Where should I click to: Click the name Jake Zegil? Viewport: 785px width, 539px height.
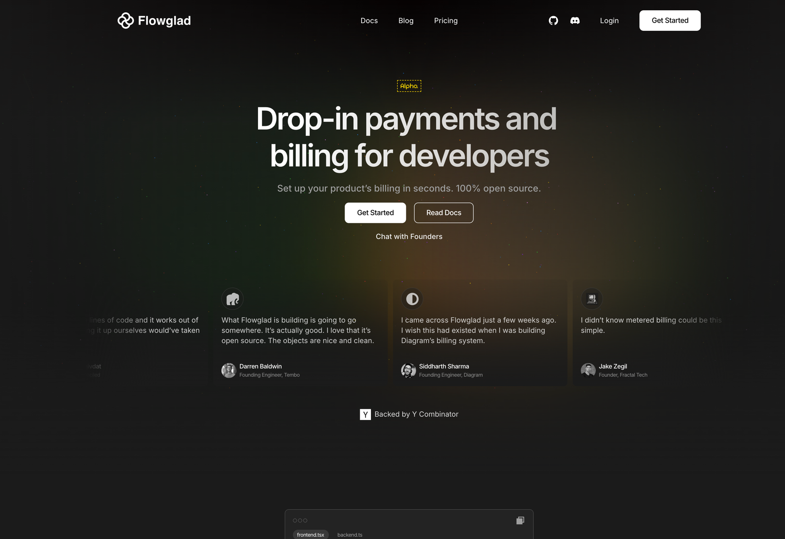tap(613, 367)
